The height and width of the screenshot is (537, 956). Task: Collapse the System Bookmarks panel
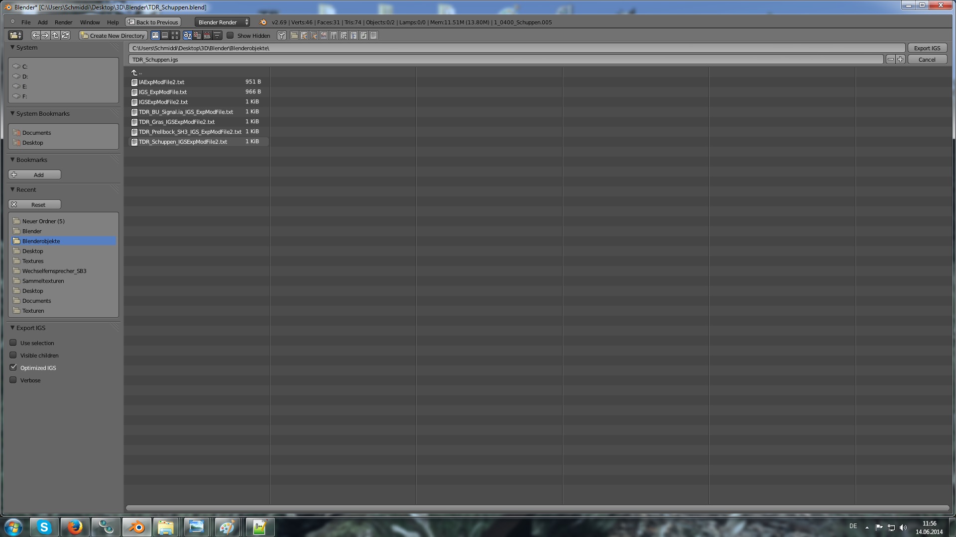pyautogui.click(x=12, y=113)
